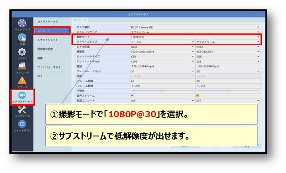Open メンテナンス wrench tools icon
The image size is (286, 173).
click(22, 110)
